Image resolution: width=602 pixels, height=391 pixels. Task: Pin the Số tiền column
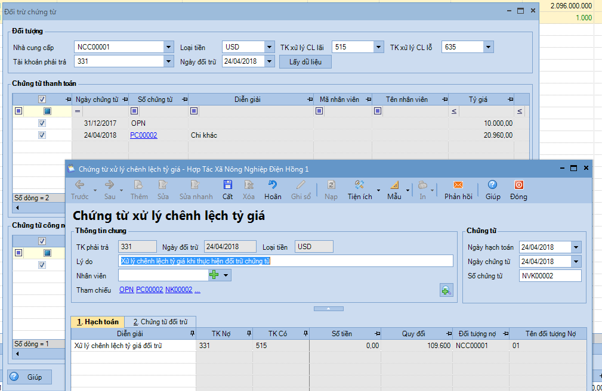pos(378,334)
